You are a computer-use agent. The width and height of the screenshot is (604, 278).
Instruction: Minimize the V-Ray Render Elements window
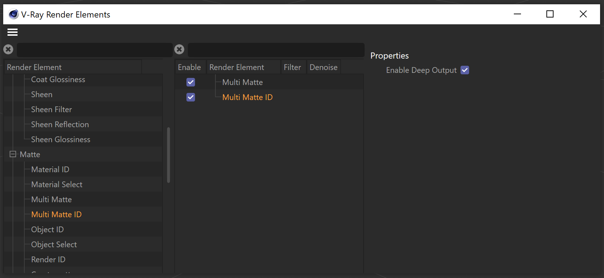(517, 14)
